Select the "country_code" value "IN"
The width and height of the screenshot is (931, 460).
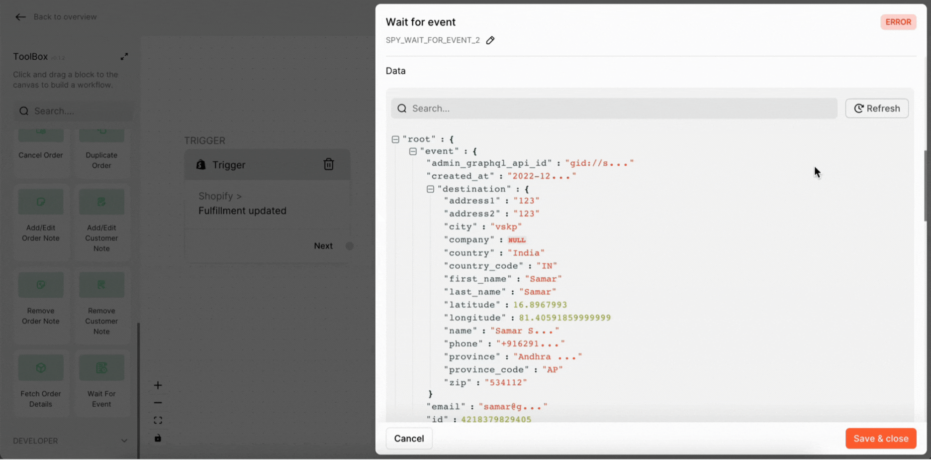(x=547, y=266)
